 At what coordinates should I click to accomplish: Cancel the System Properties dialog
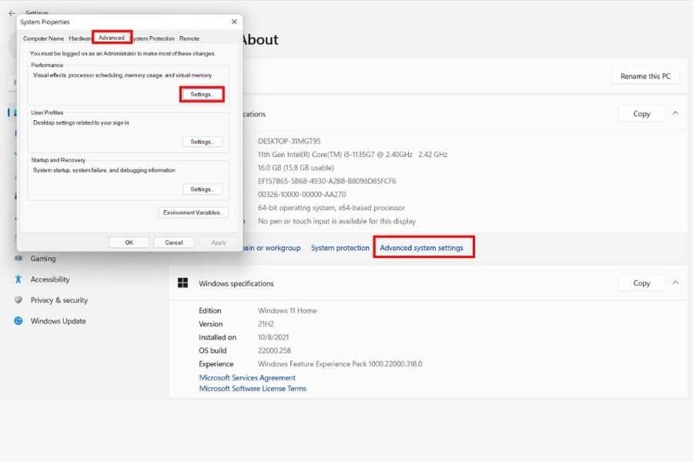click(173, 242)
